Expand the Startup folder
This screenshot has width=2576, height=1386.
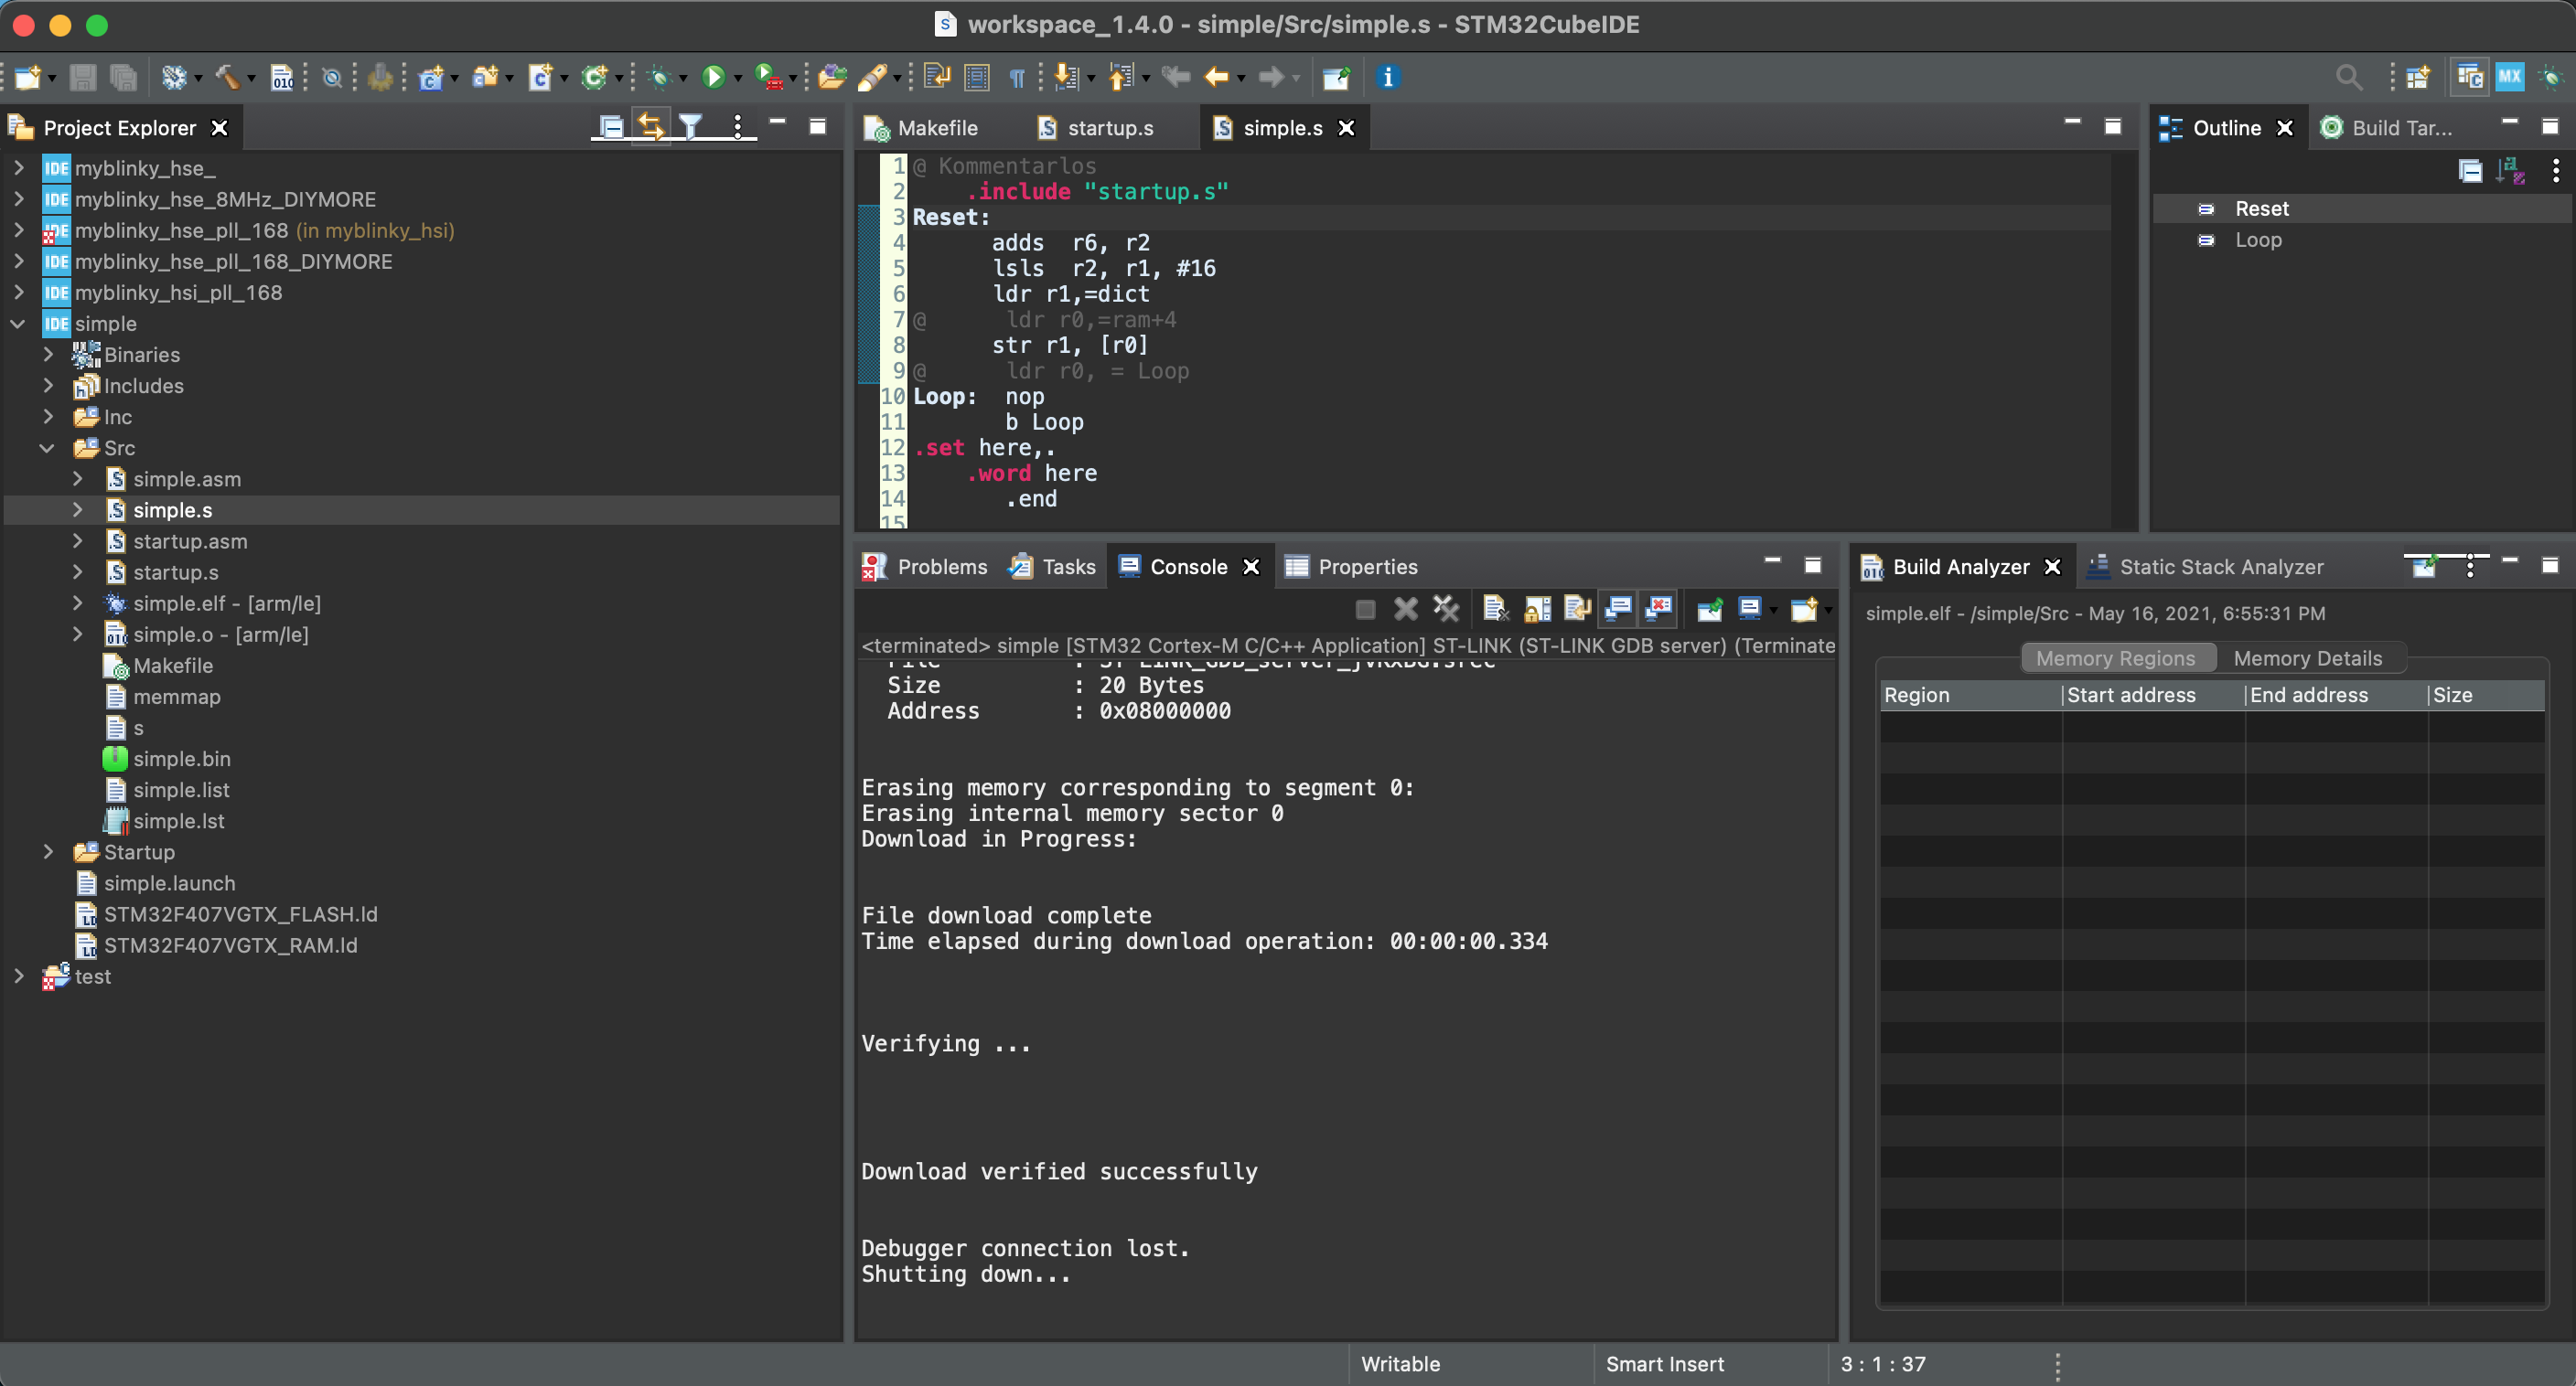47,851
